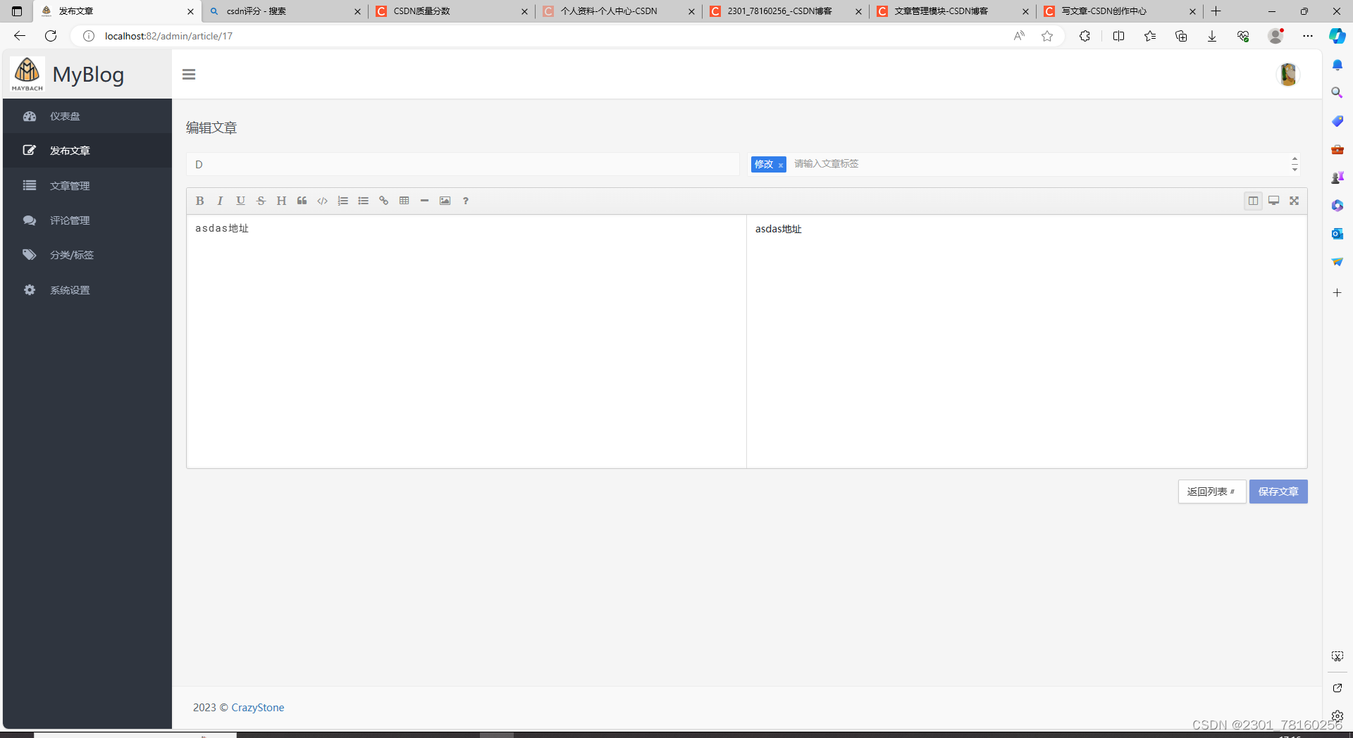Image resolution: width=1353 pixels, height=738 pixels.
Task: Insert ordered list in editor
Action: pos(342,201)
